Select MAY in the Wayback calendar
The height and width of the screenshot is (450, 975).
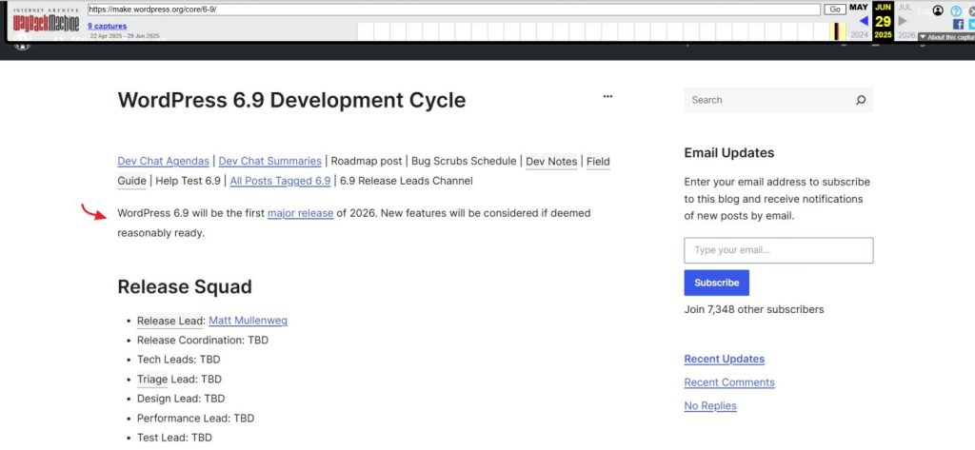[x=859, y=8]
